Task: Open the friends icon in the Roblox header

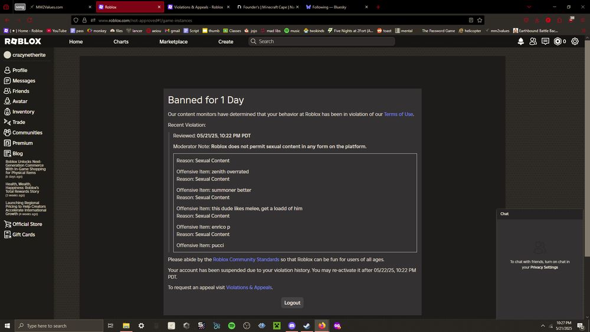Action: [x=533, y=41]
